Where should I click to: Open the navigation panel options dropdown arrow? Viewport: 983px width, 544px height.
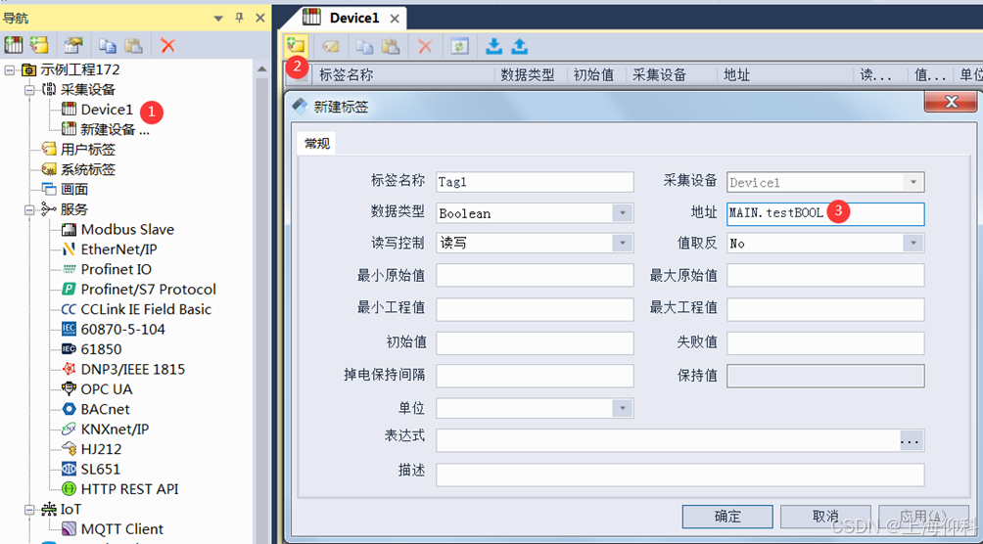(218, 19)
